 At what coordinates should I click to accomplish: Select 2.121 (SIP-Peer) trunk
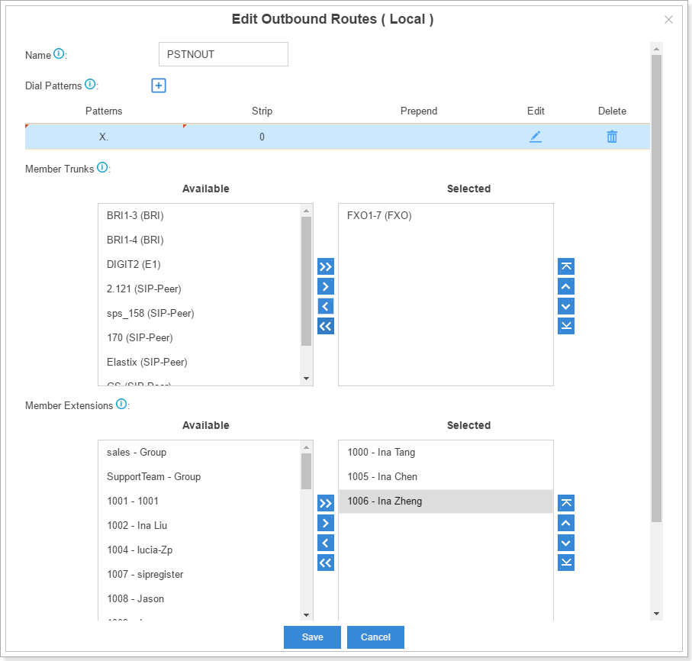click(x=199, y=289)
